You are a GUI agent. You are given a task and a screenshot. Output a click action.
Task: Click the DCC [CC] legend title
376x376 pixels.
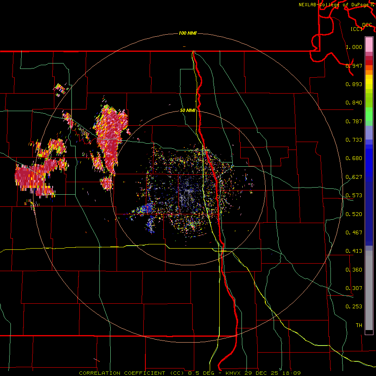pyautogui.click(x=361, y=27)
